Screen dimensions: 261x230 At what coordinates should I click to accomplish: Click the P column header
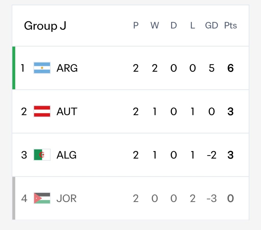(x=136, y=25)
